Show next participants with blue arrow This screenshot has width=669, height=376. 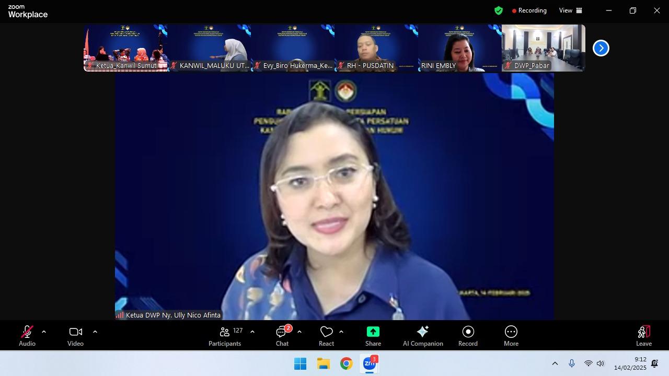601,48
